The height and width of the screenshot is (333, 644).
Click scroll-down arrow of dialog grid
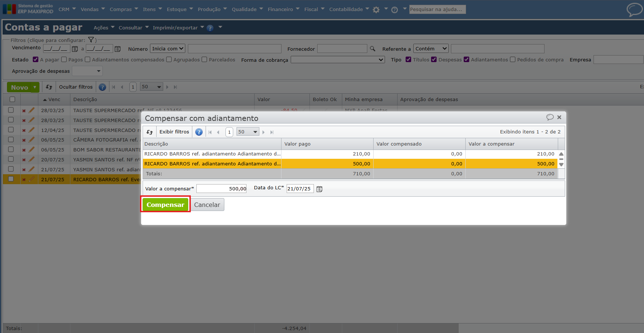[x=561, y=164]
